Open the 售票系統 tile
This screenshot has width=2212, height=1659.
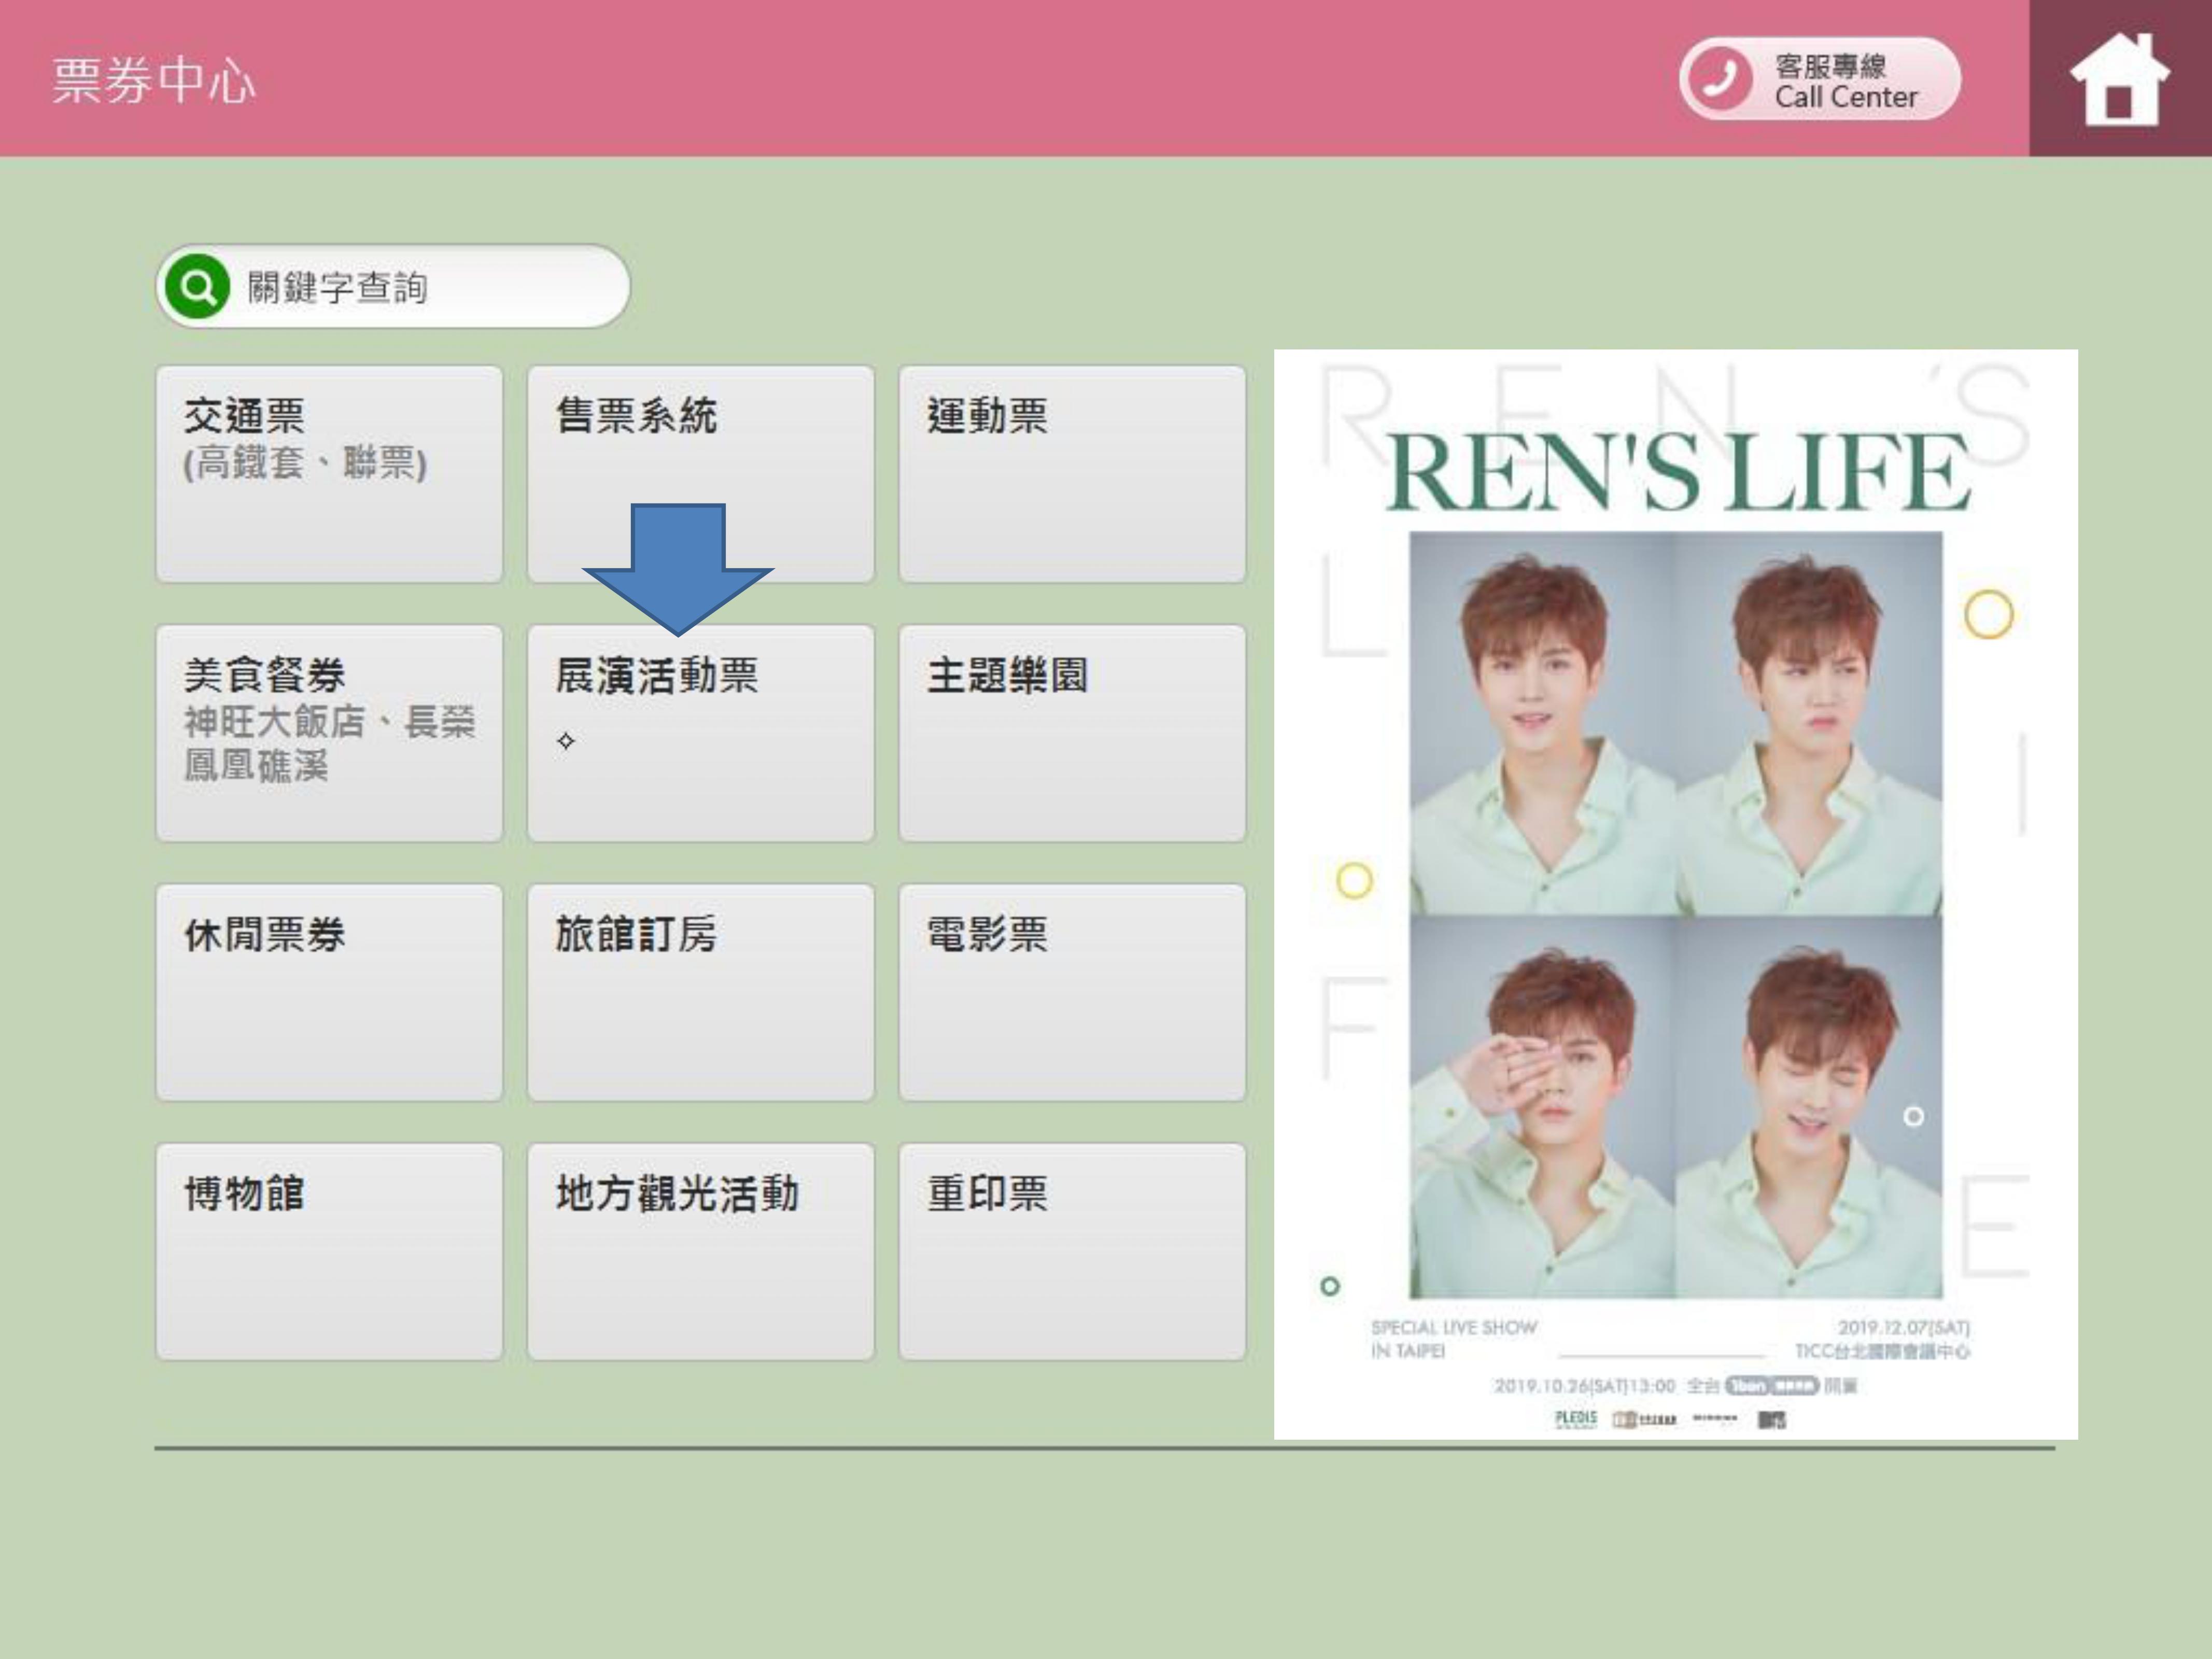(x=701, y=474)
